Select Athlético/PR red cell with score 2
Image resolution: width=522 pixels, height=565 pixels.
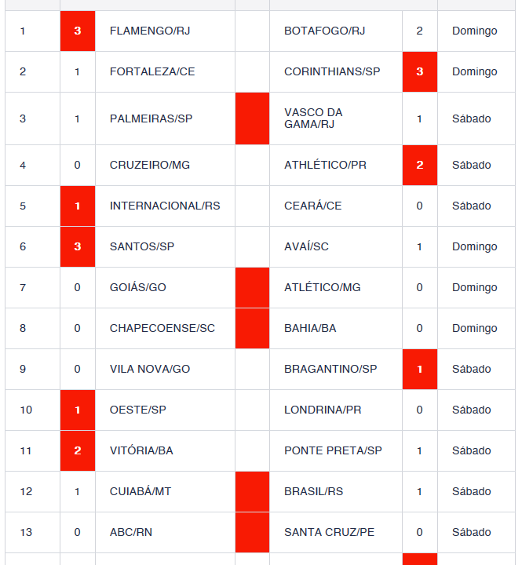(420, 165)
